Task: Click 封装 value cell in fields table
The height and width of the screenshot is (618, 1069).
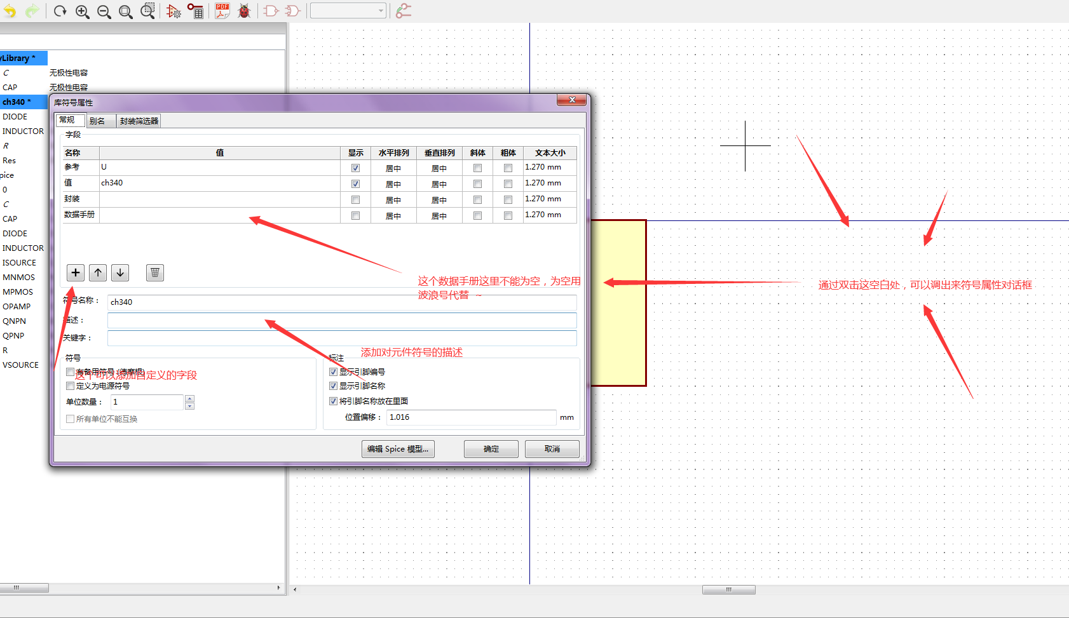Action: coord(220,200)
